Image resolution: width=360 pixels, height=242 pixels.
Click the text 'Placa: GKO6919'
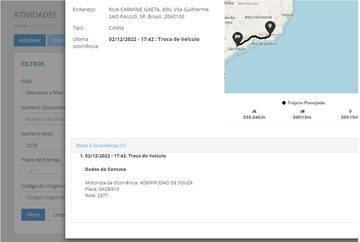[x=102, y=189]
